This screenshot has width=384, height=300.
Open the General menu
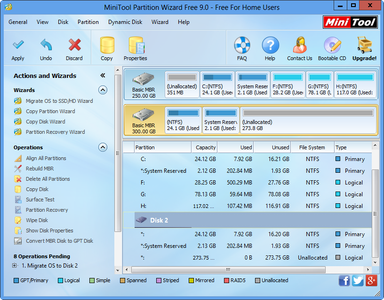[18, 22]
